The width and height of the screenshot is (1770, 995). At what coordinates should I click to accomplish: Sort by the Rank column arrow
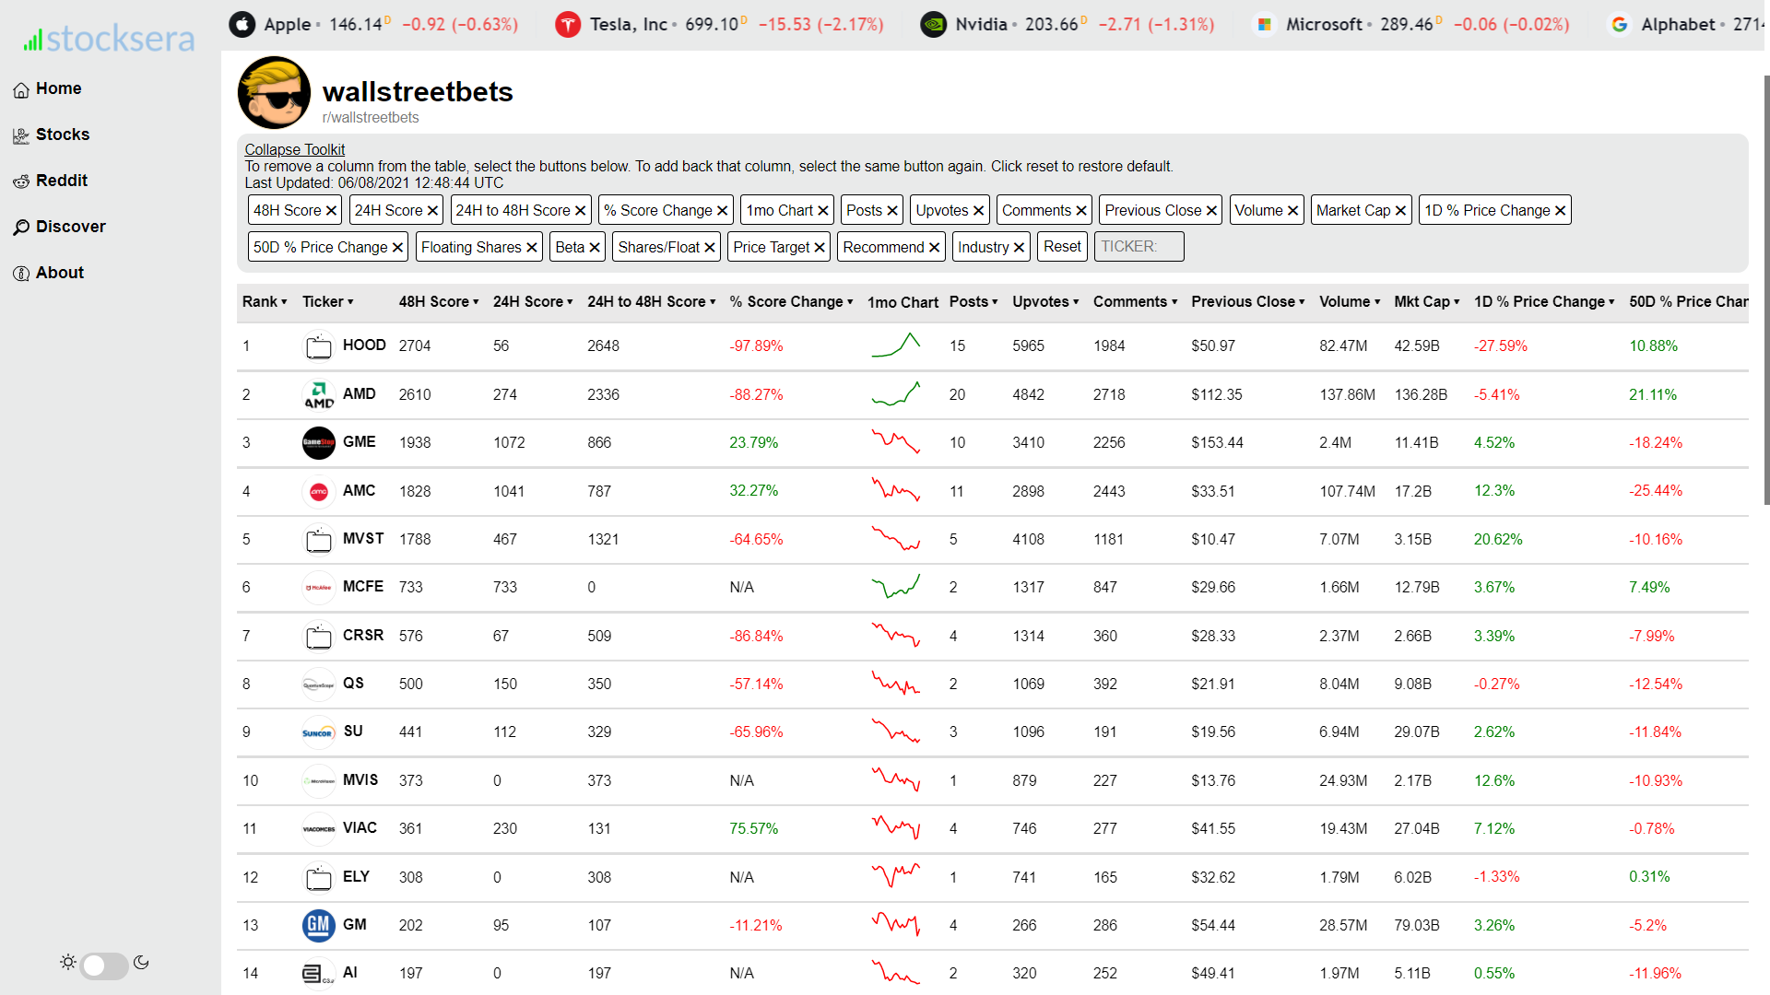284,302
